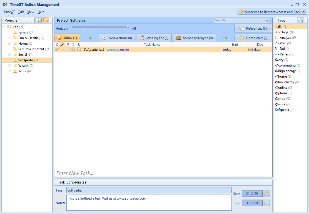Switch to Next Actions list
The height and width of the screenshot is (214, 309).
click(117, 38)
